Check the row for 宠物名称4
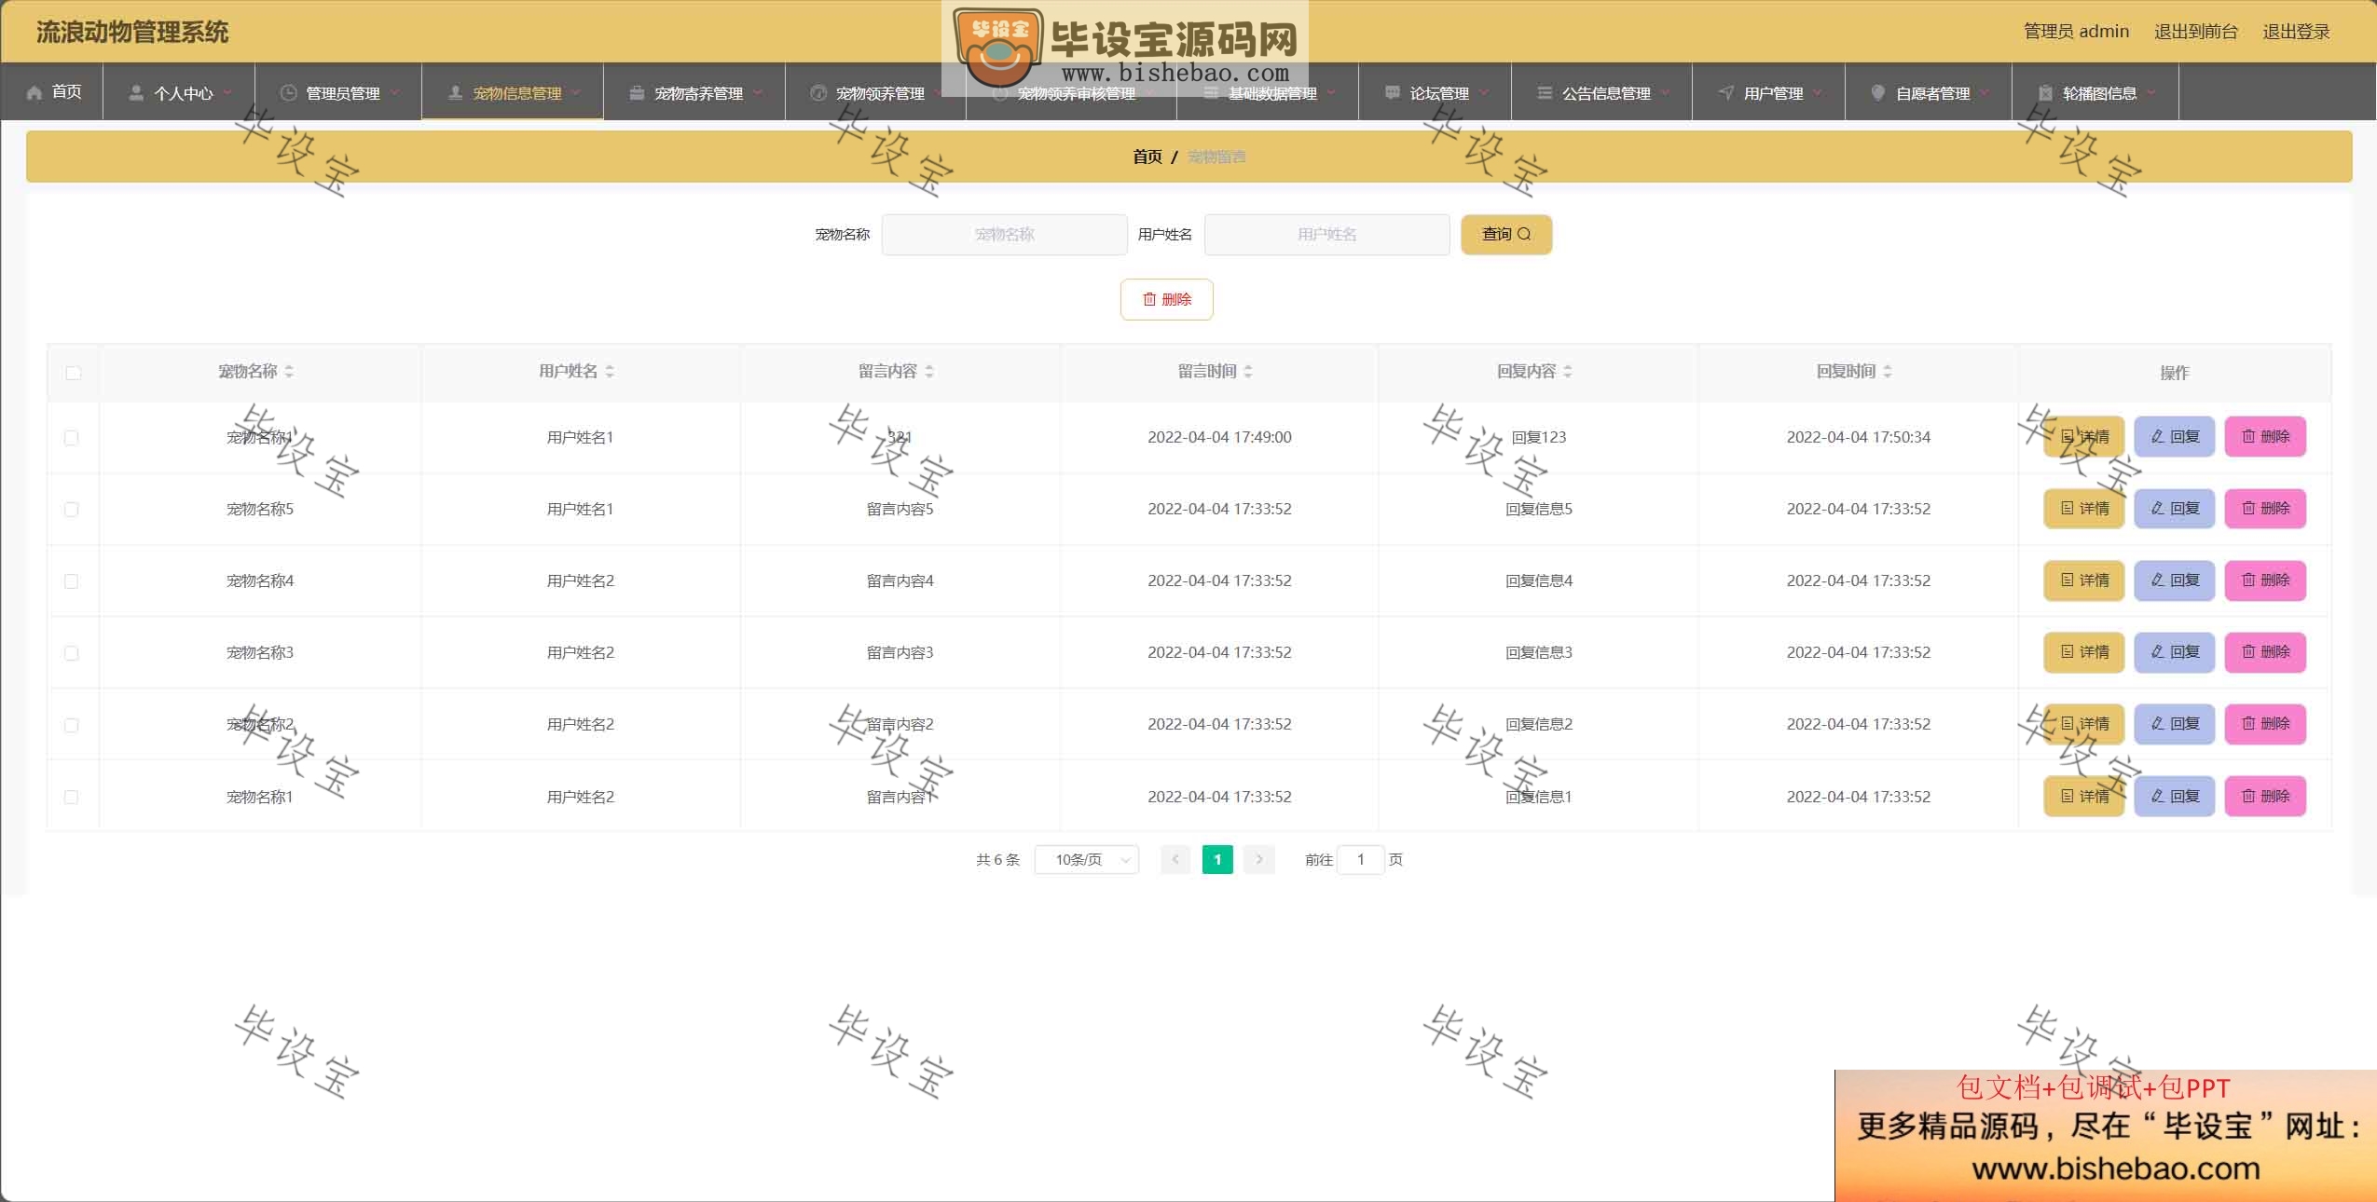Image resolution: width=2377 pixels, height=1202 pixels. [72, 581]
